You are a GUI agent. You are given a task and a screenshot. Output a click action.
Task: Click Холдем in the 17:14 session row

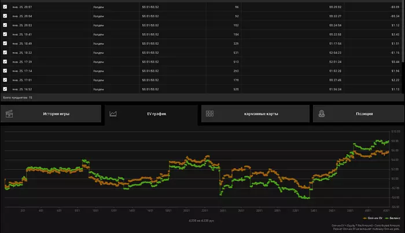point(98,71)
